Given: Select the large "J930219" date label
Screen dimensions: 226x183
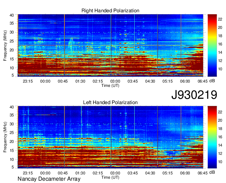Looking at the screenshot, I should tap(194, 95).
